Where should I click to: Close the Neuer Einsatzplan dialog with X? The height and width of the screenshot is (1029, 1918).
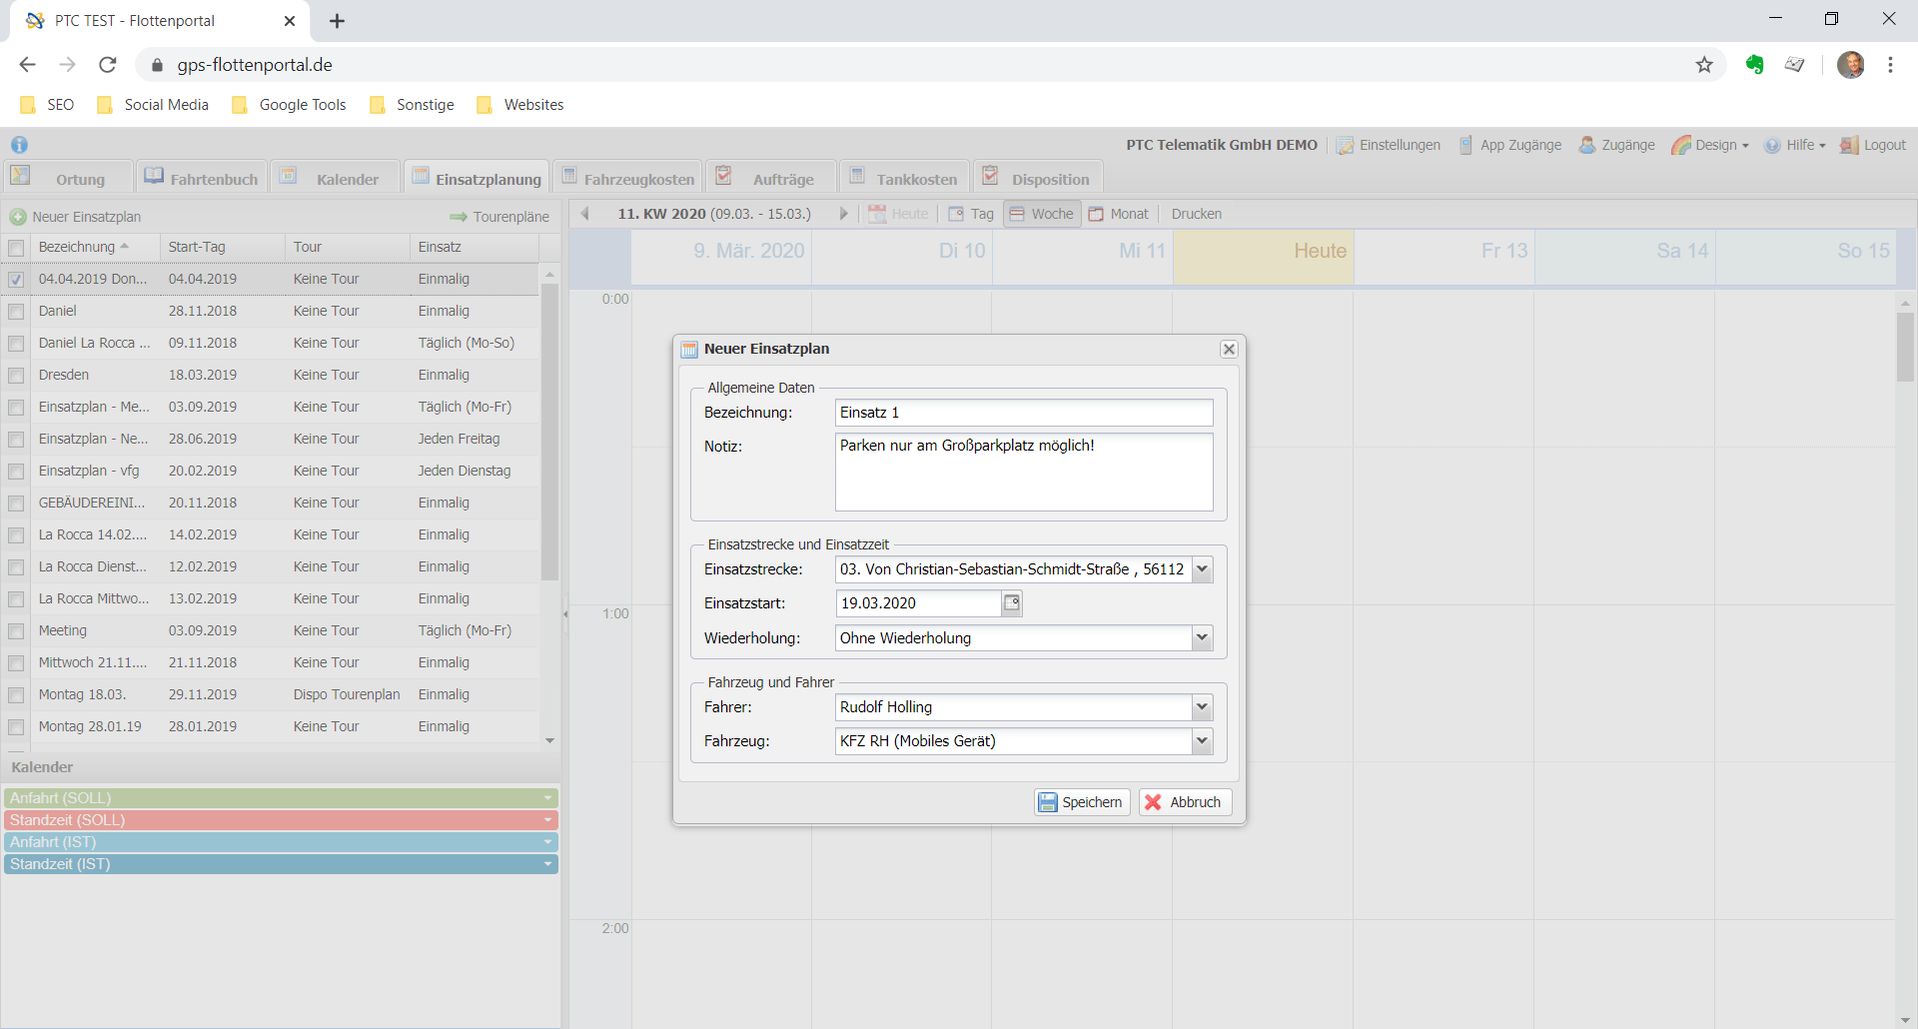[x=1229, y=349]
